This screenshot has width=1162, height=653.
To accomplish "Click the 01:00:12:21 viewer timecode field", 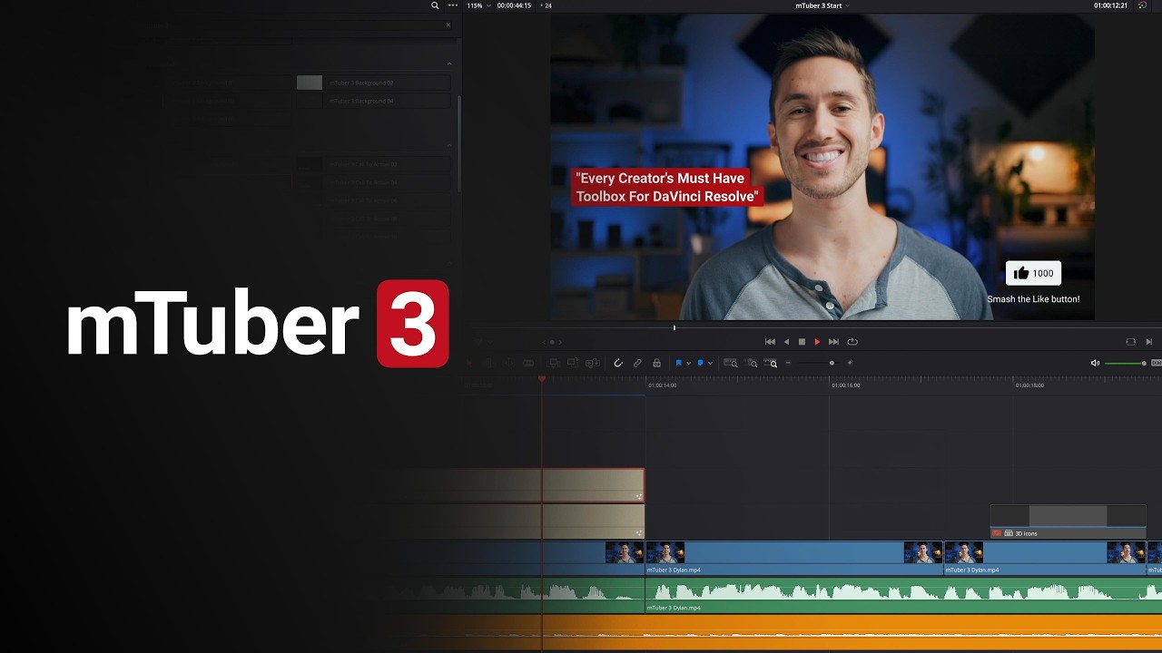I will click(1110, 5).
